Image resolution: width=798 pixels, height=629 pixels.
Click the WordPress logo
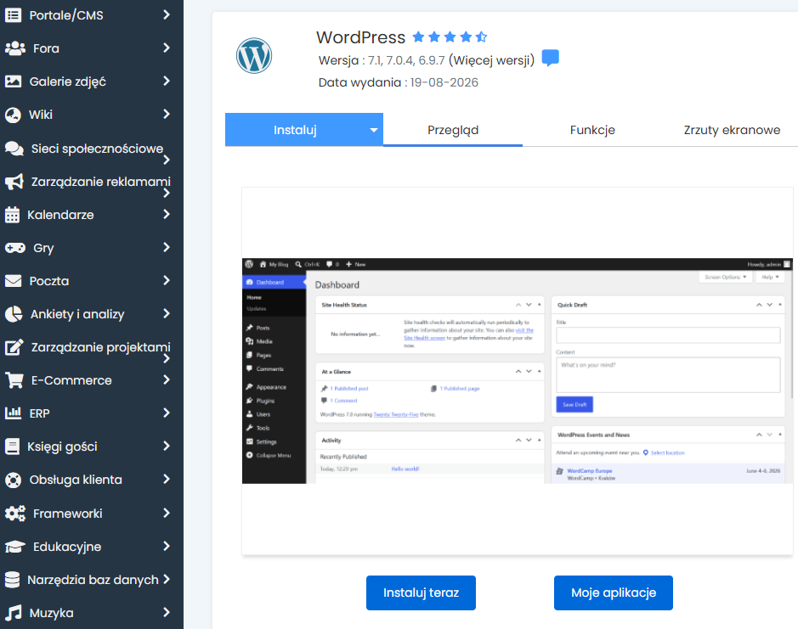tap(254, 55)
